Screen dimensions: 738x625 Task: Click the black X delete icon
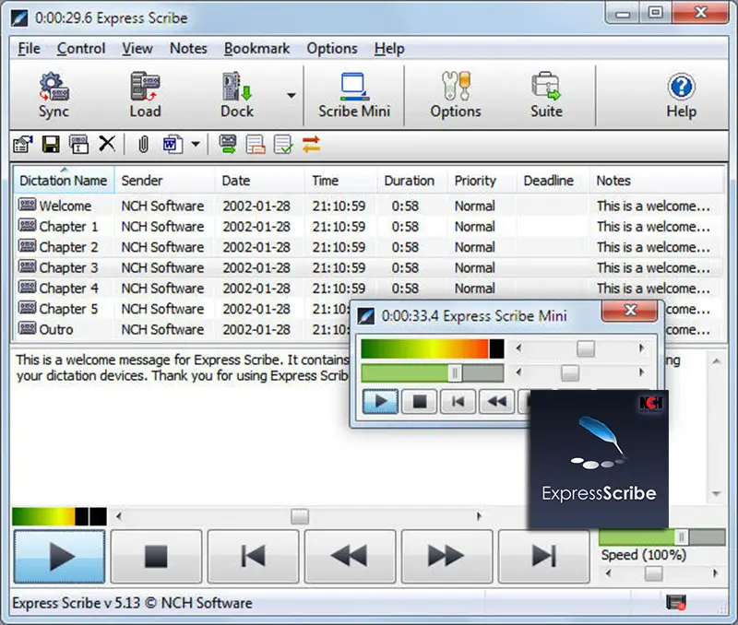pos(107,144)
